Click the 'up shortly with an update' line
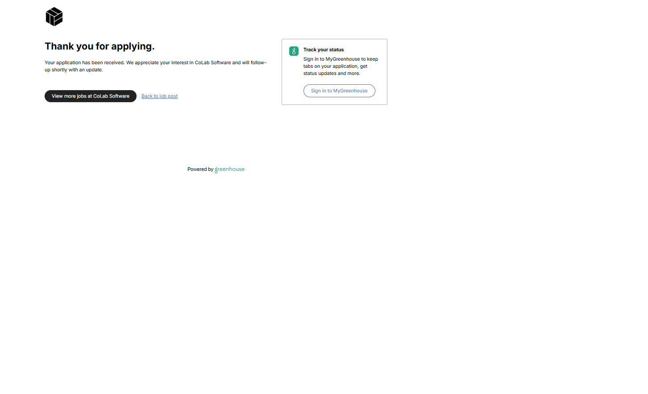 (74, 70)
